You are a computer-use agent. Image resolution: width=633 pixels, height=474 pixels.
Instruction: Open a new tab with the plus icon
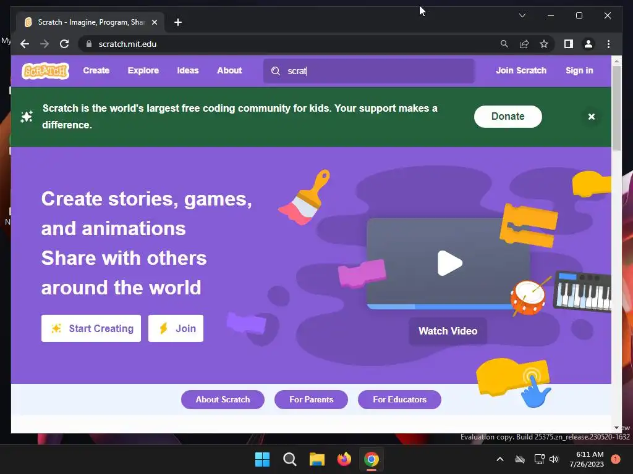178,22
